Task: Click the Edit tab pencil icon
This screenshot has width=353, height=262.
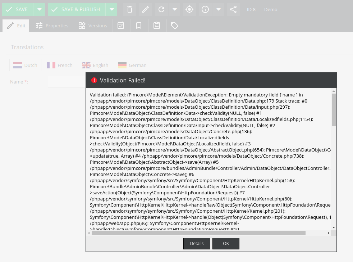Action: tap(10, 26)
